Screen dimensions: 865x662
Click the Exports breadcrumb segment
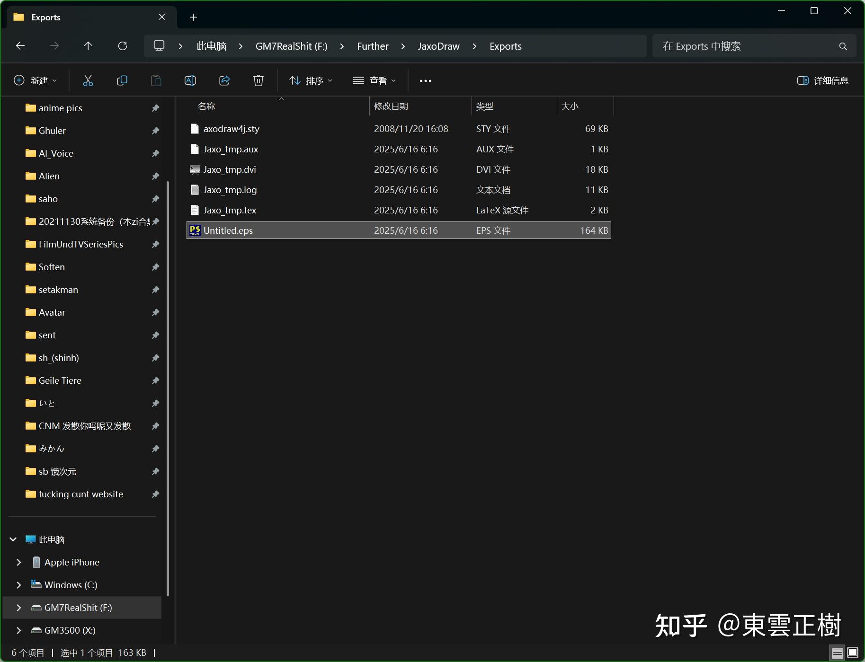click(506, 46)
